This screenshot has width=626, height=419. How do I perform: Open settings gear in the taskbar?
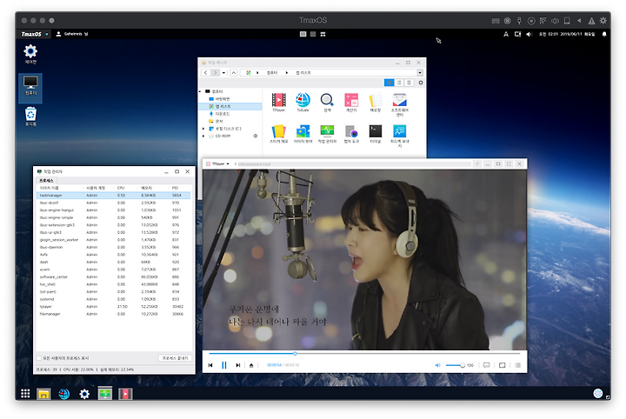(x=84, y=395)
